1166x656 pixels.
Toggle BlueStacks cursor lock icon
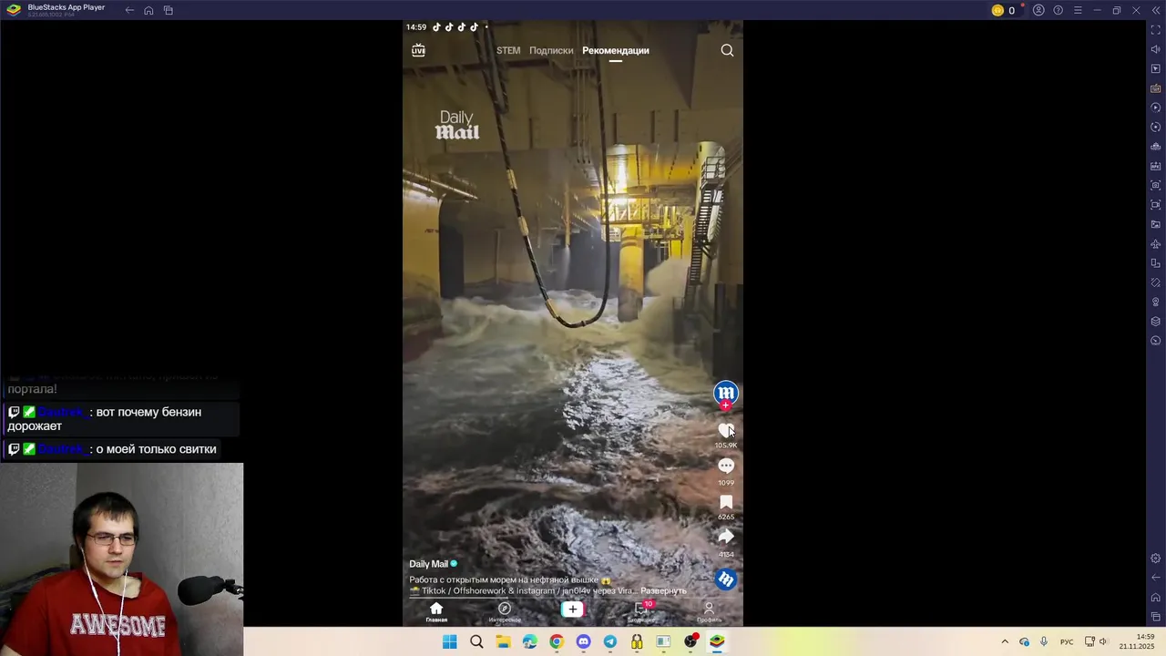pyautogui.click(x=1156, y=68)
